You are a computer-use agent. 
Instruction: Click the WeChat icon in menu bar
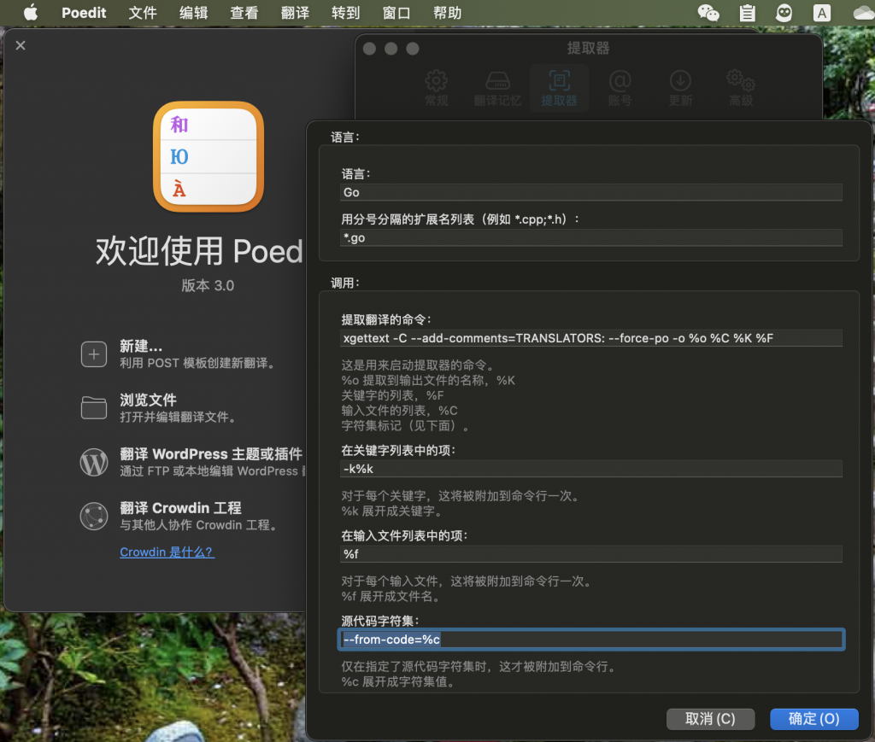point(708,12)
